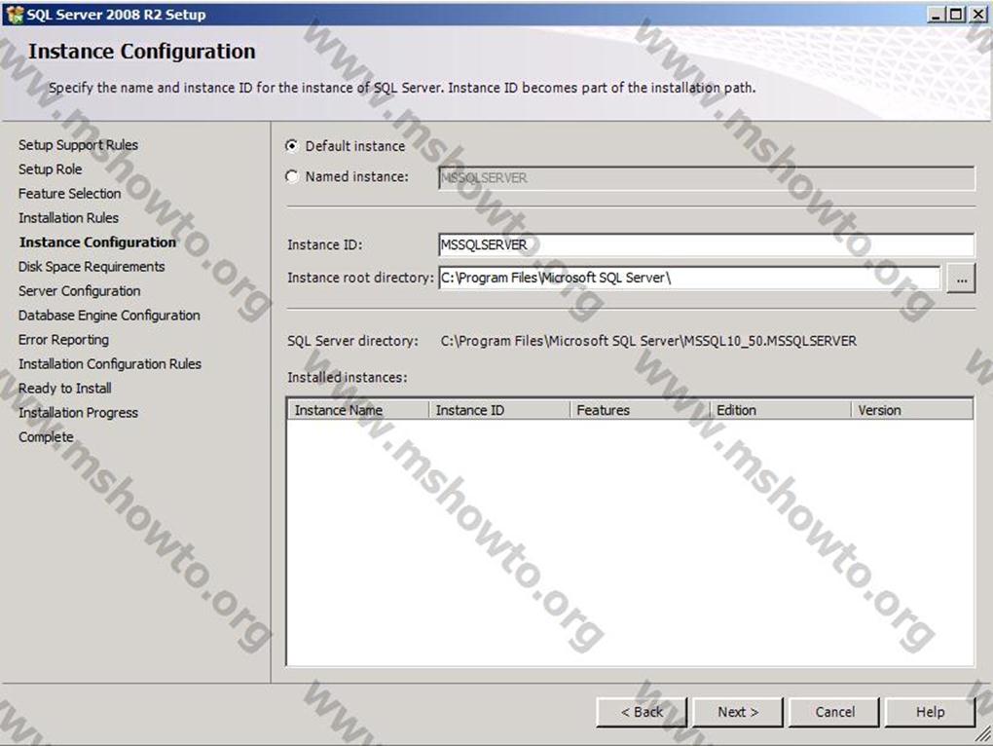
Task: Select Database Engine Configuration step
Action: pos(109,316)
